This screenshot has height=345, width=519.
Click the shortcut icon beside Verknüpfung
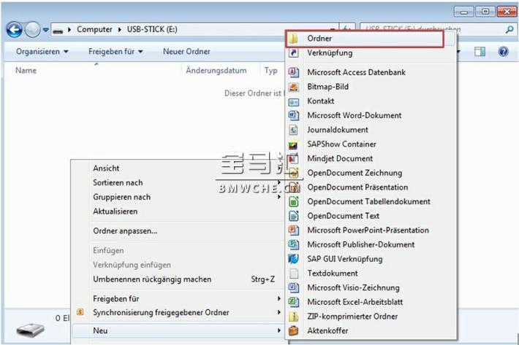tap(294, 53)
